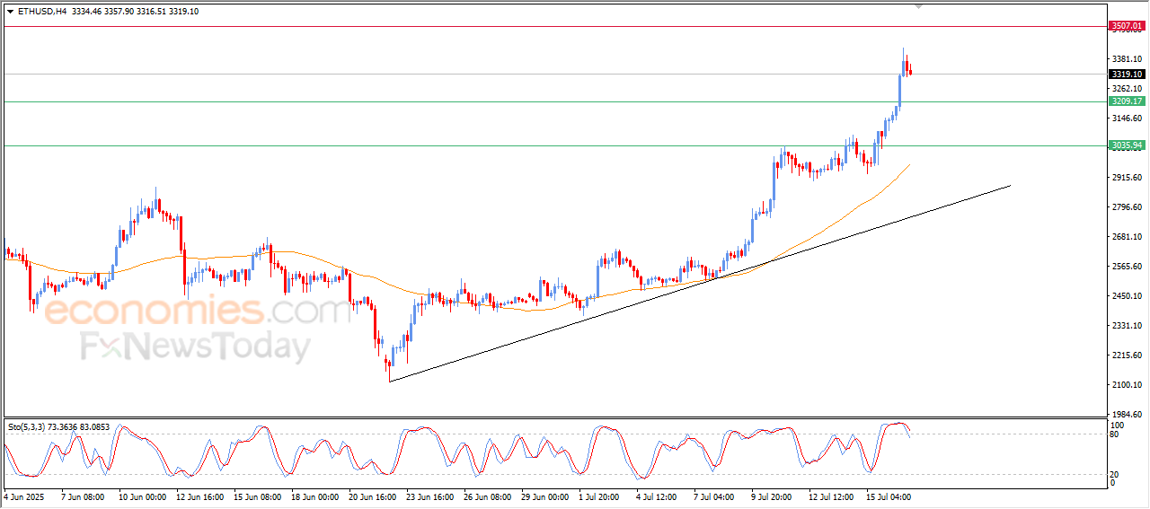This screenshot has width=1150, height=509.
Task: Click the 7 Jun 08:00 time label
Action: (82, 496)
